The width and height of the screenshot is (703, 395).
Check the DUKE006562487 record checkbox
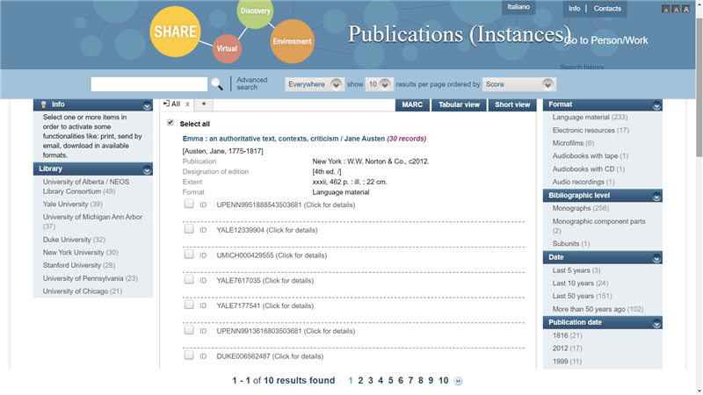189,356
